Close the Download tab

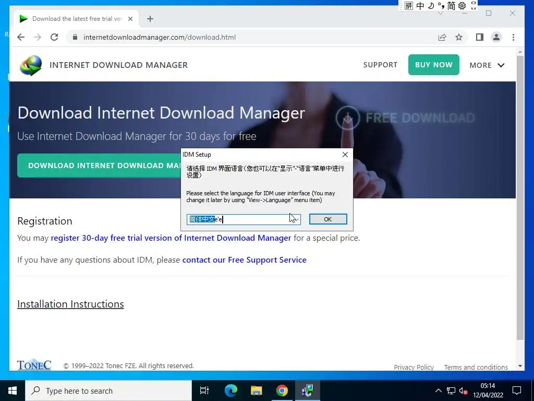click(130, 19)
